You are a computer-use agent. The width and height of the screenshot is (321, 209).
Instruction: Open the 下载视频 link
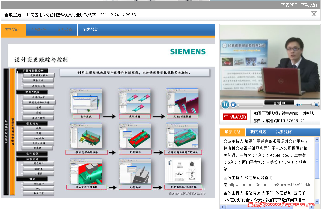pos(309,5)
